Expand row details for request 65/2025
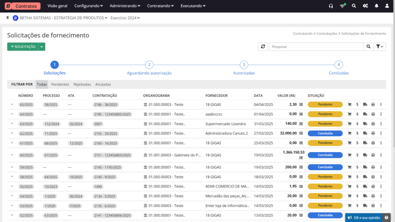The height and width of the screenshot is (222, 395). point(12,105)
